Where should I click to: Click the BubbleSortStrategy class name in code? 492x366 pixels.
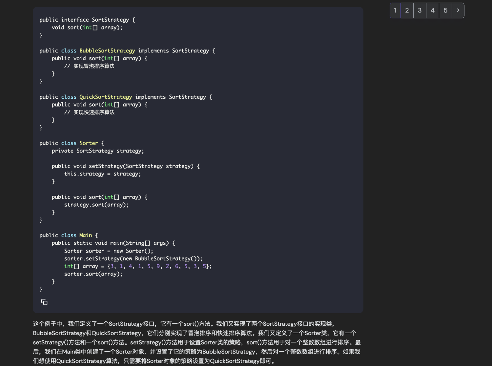(x=107, y=51)
